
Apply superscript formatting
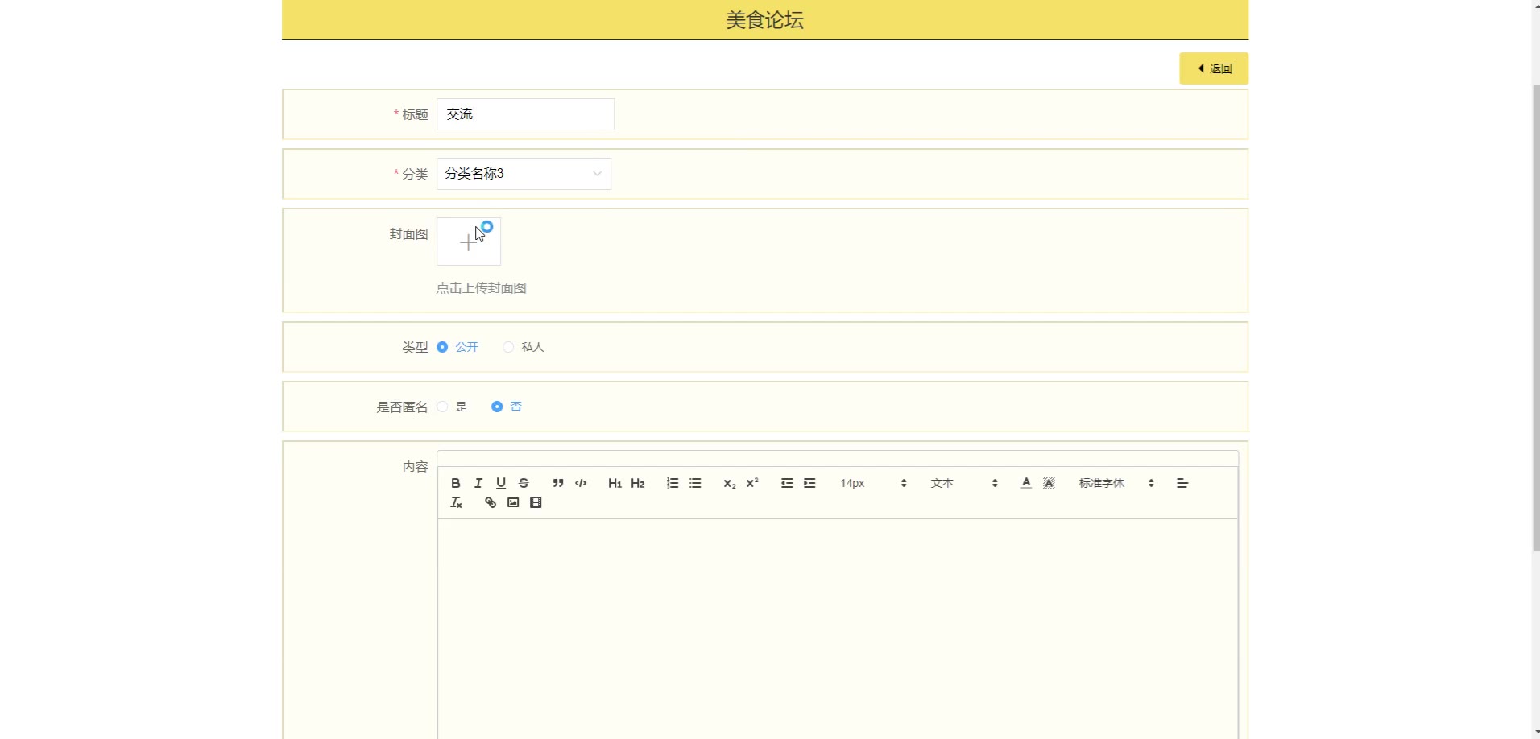[x=752, y=483]
